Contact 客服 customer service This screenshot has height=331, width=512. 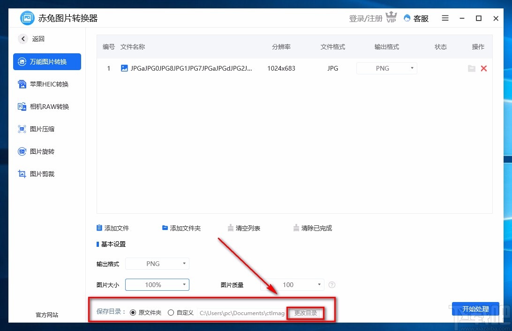[415, 19]
